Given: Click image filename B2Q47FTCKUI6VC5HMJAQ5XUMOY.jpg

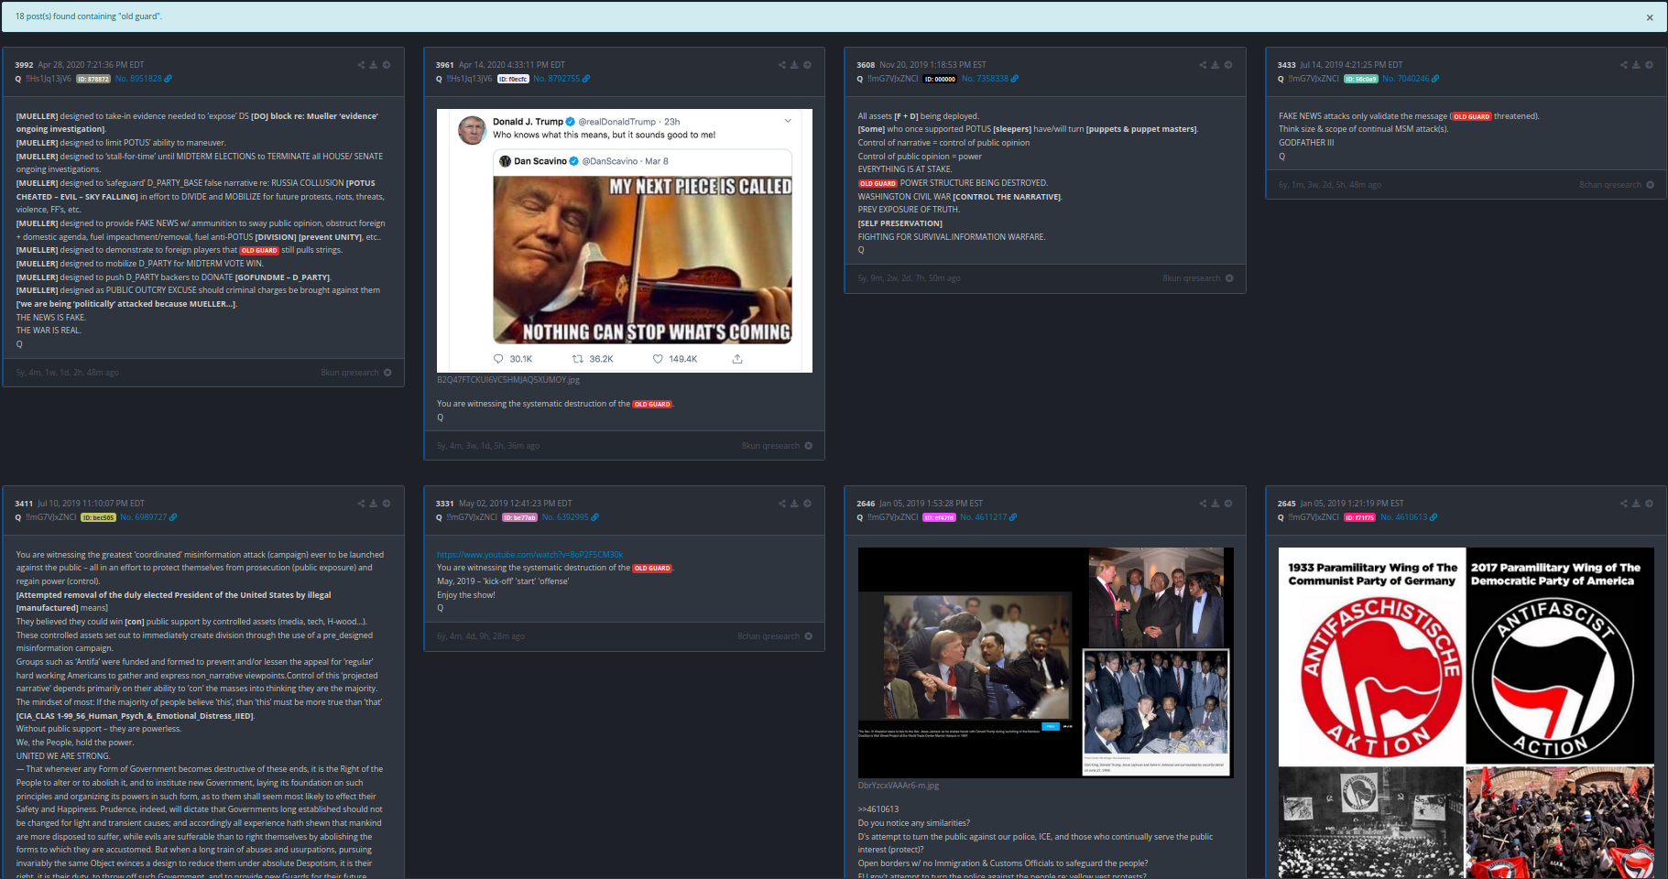Looking at the screenshot, I should (x=508, y=380).
